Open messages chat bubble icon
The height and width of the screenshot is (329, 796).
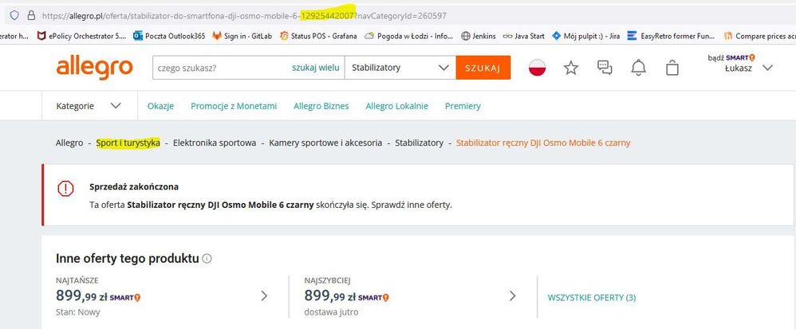tap(605, 68)
